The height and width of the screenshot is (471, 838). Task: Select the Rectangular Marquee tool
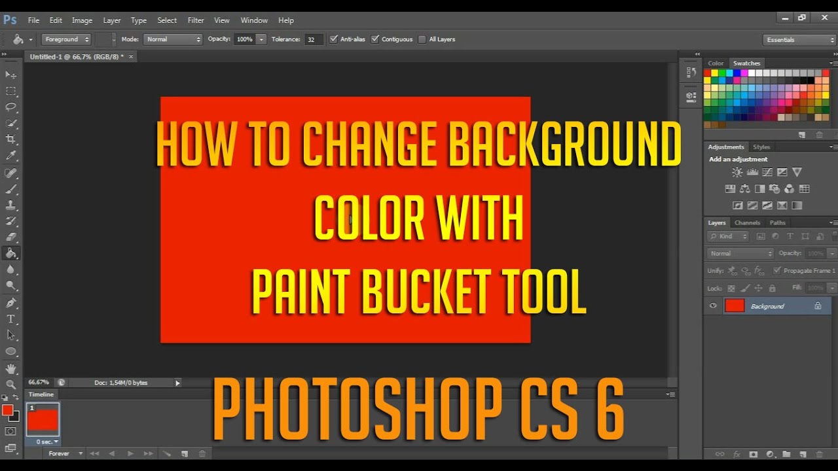click(x=10, y=91)
